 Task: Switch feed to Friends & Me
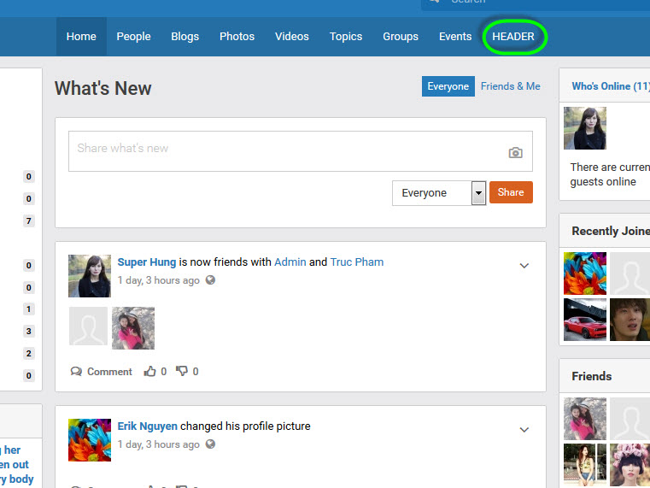[510, 86]
